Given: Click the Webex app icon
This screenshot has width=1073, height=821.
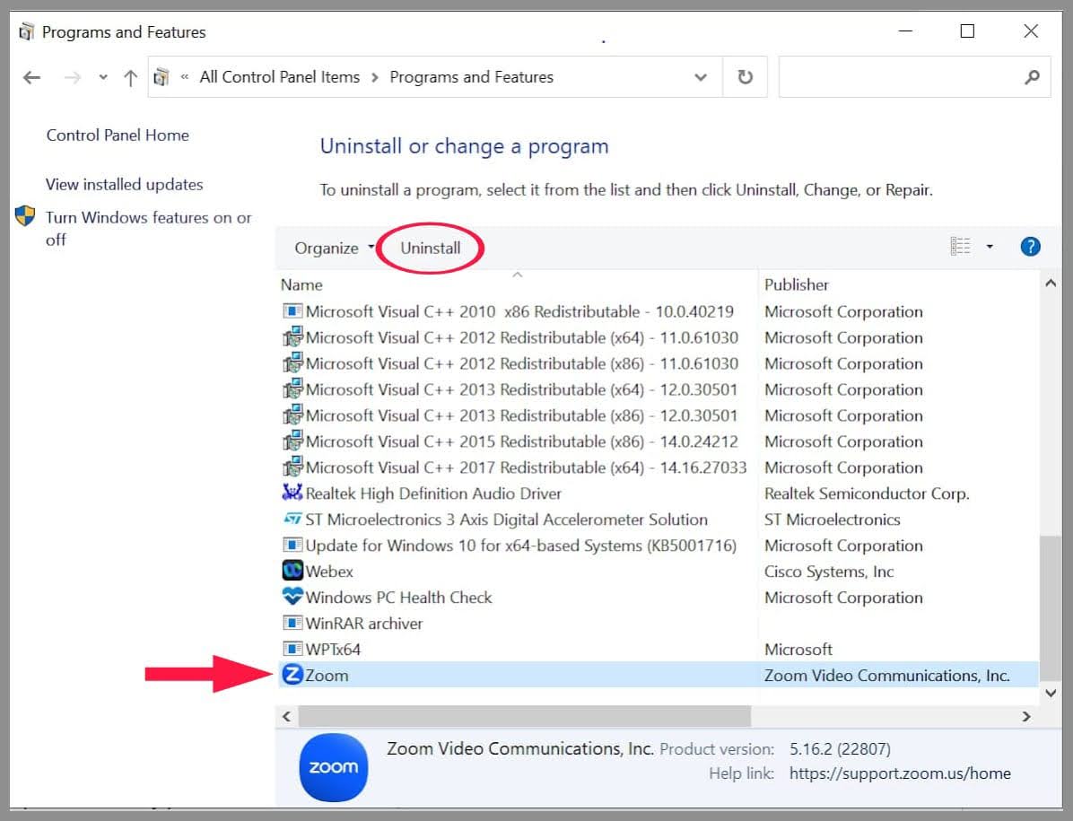Looking at the screenshot, I should 293,571.
